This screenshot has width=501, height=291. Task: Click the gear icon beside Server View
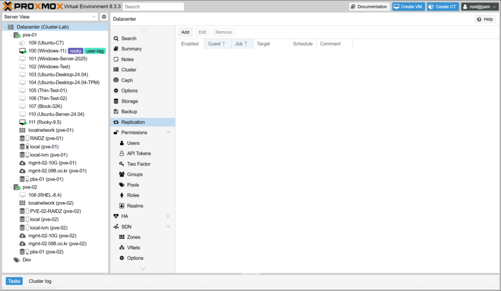pyautogui.click(x=104, y=17)
